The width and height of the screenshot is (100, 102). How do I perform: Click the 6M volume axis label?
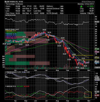click(x=3, y=56)
